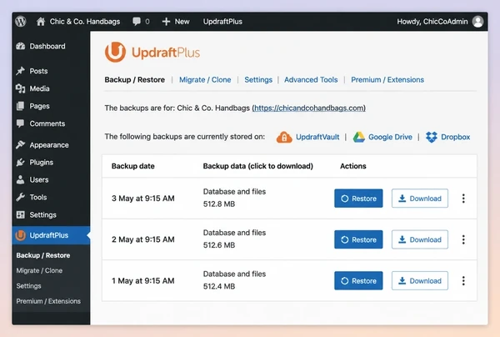
Task: Click the 512.4 MB backup size
Action: 219,286
